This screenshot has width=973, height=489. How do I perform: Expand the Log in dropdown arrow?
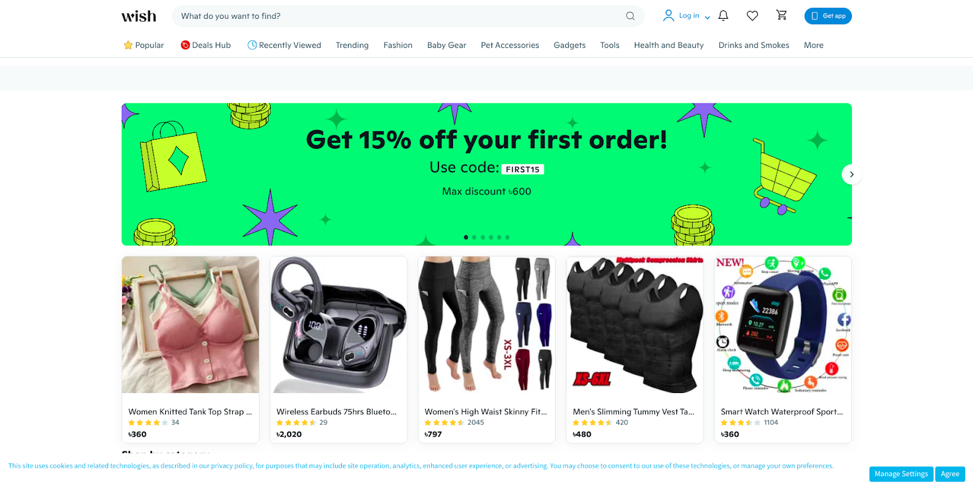point(707,17)
